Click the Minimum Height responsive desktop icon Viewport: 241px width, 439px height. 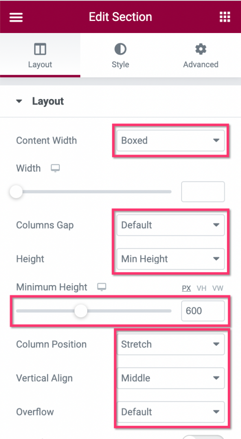(x=102, y=287)
